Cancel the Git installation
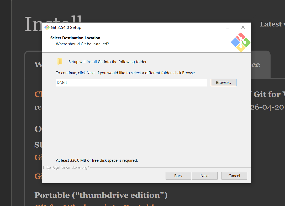 [234, 176]
